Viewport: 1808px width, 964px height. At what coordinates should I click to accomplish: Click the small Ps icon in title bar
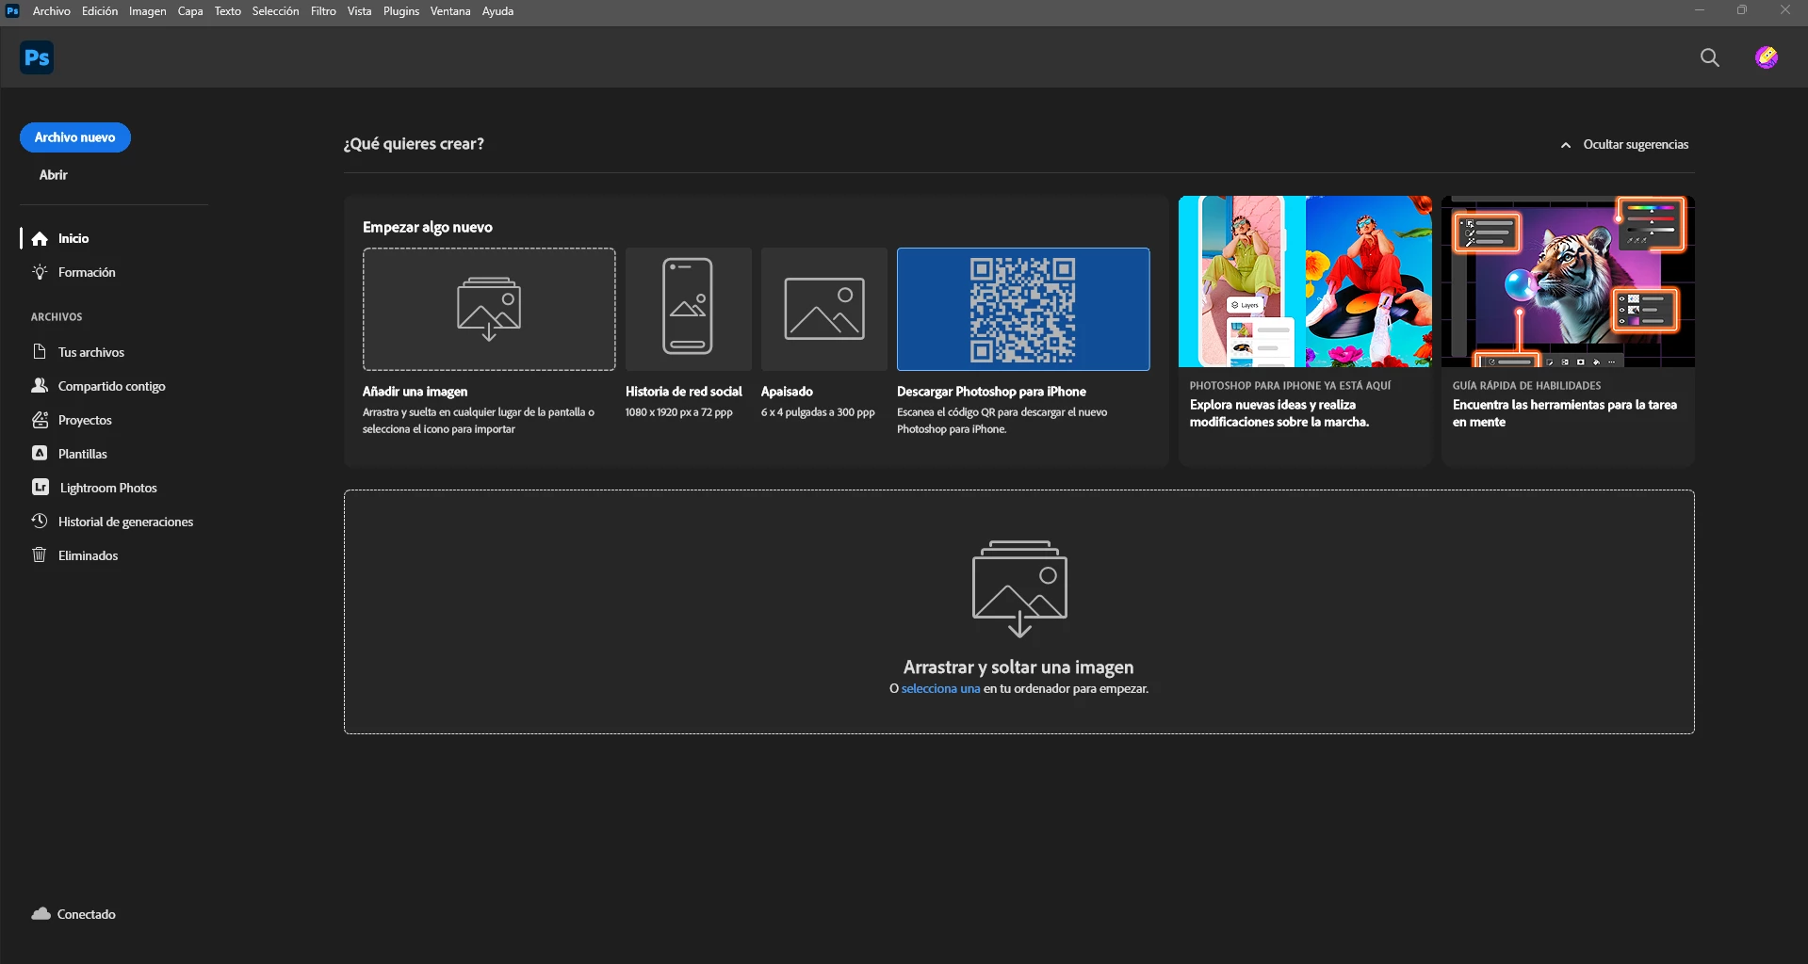point(12,11)
